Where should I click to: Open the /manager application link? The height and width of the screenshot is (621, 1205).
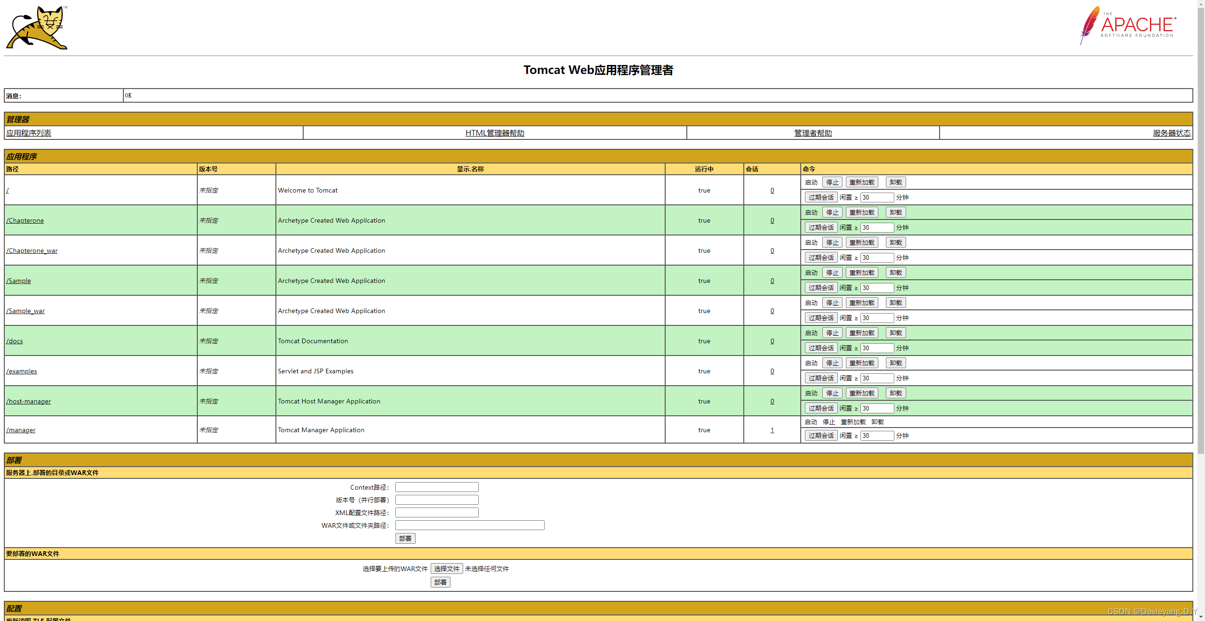21,430
